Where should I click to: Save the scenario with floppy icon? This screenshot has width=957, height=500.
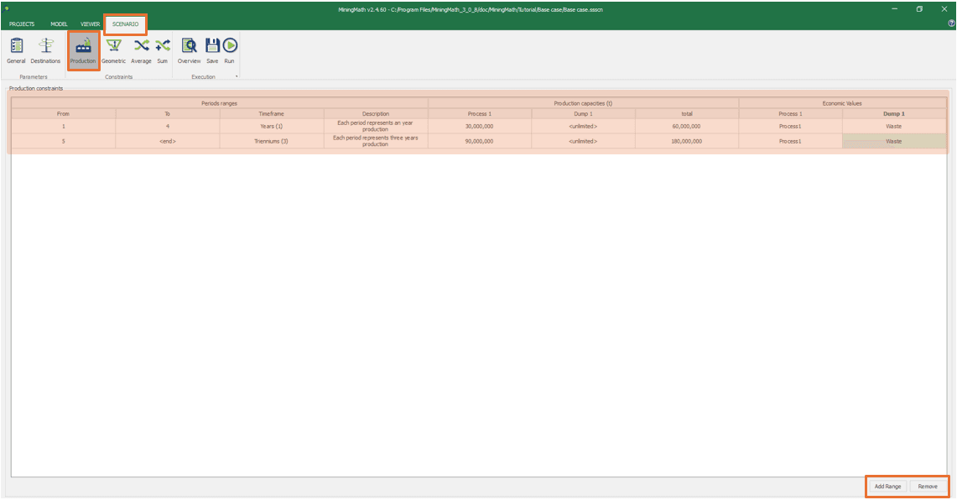212,49
